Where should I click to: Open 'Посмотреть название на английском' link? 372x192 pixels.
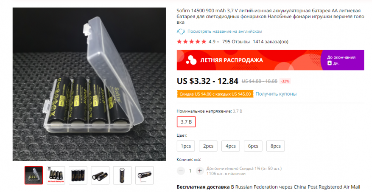click(x=225, y=31)
